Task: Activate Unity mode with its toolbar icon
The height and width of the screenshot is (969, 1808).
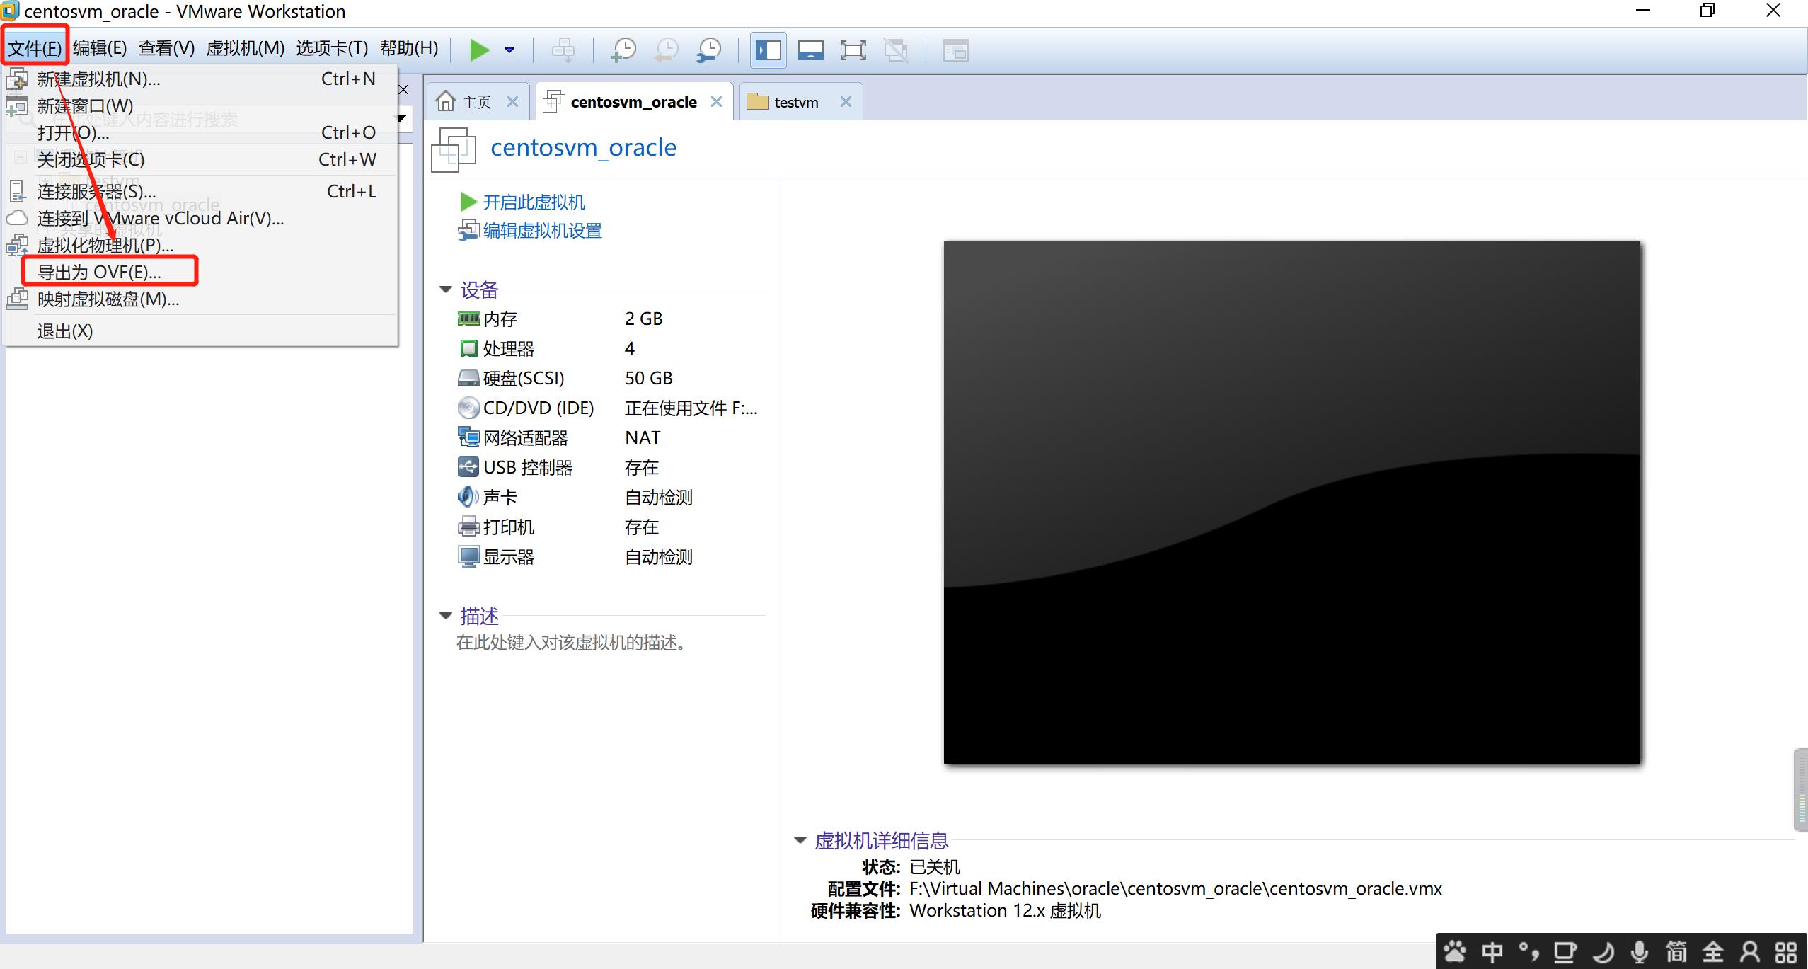Action: pos(896,50)
